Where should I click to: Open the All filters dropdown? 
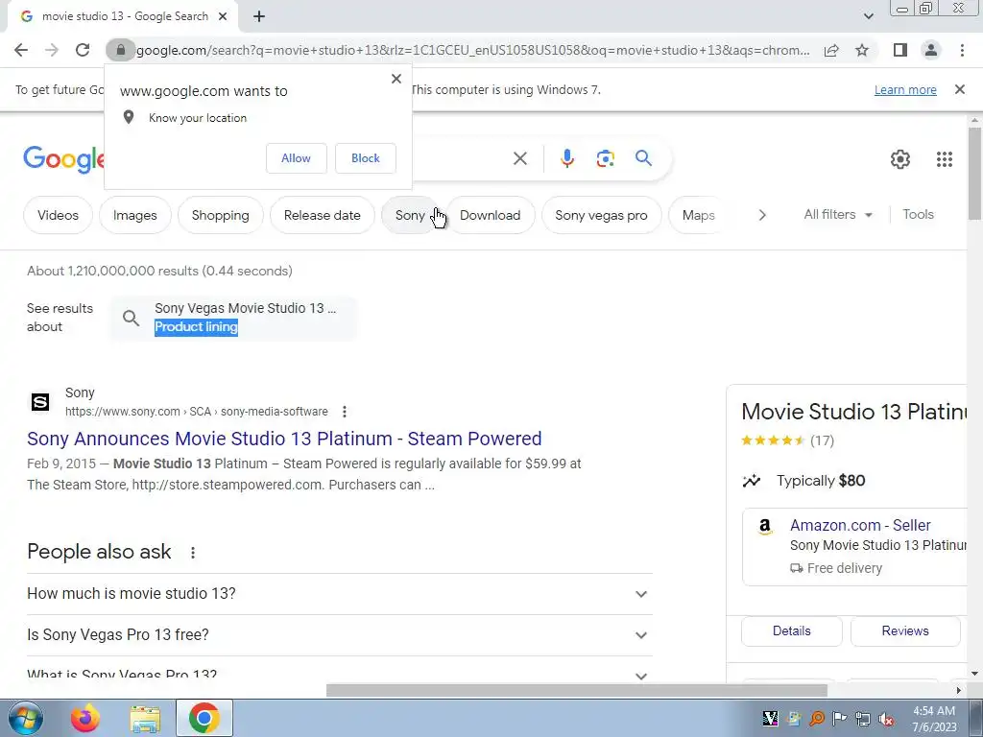click(837, 214)
